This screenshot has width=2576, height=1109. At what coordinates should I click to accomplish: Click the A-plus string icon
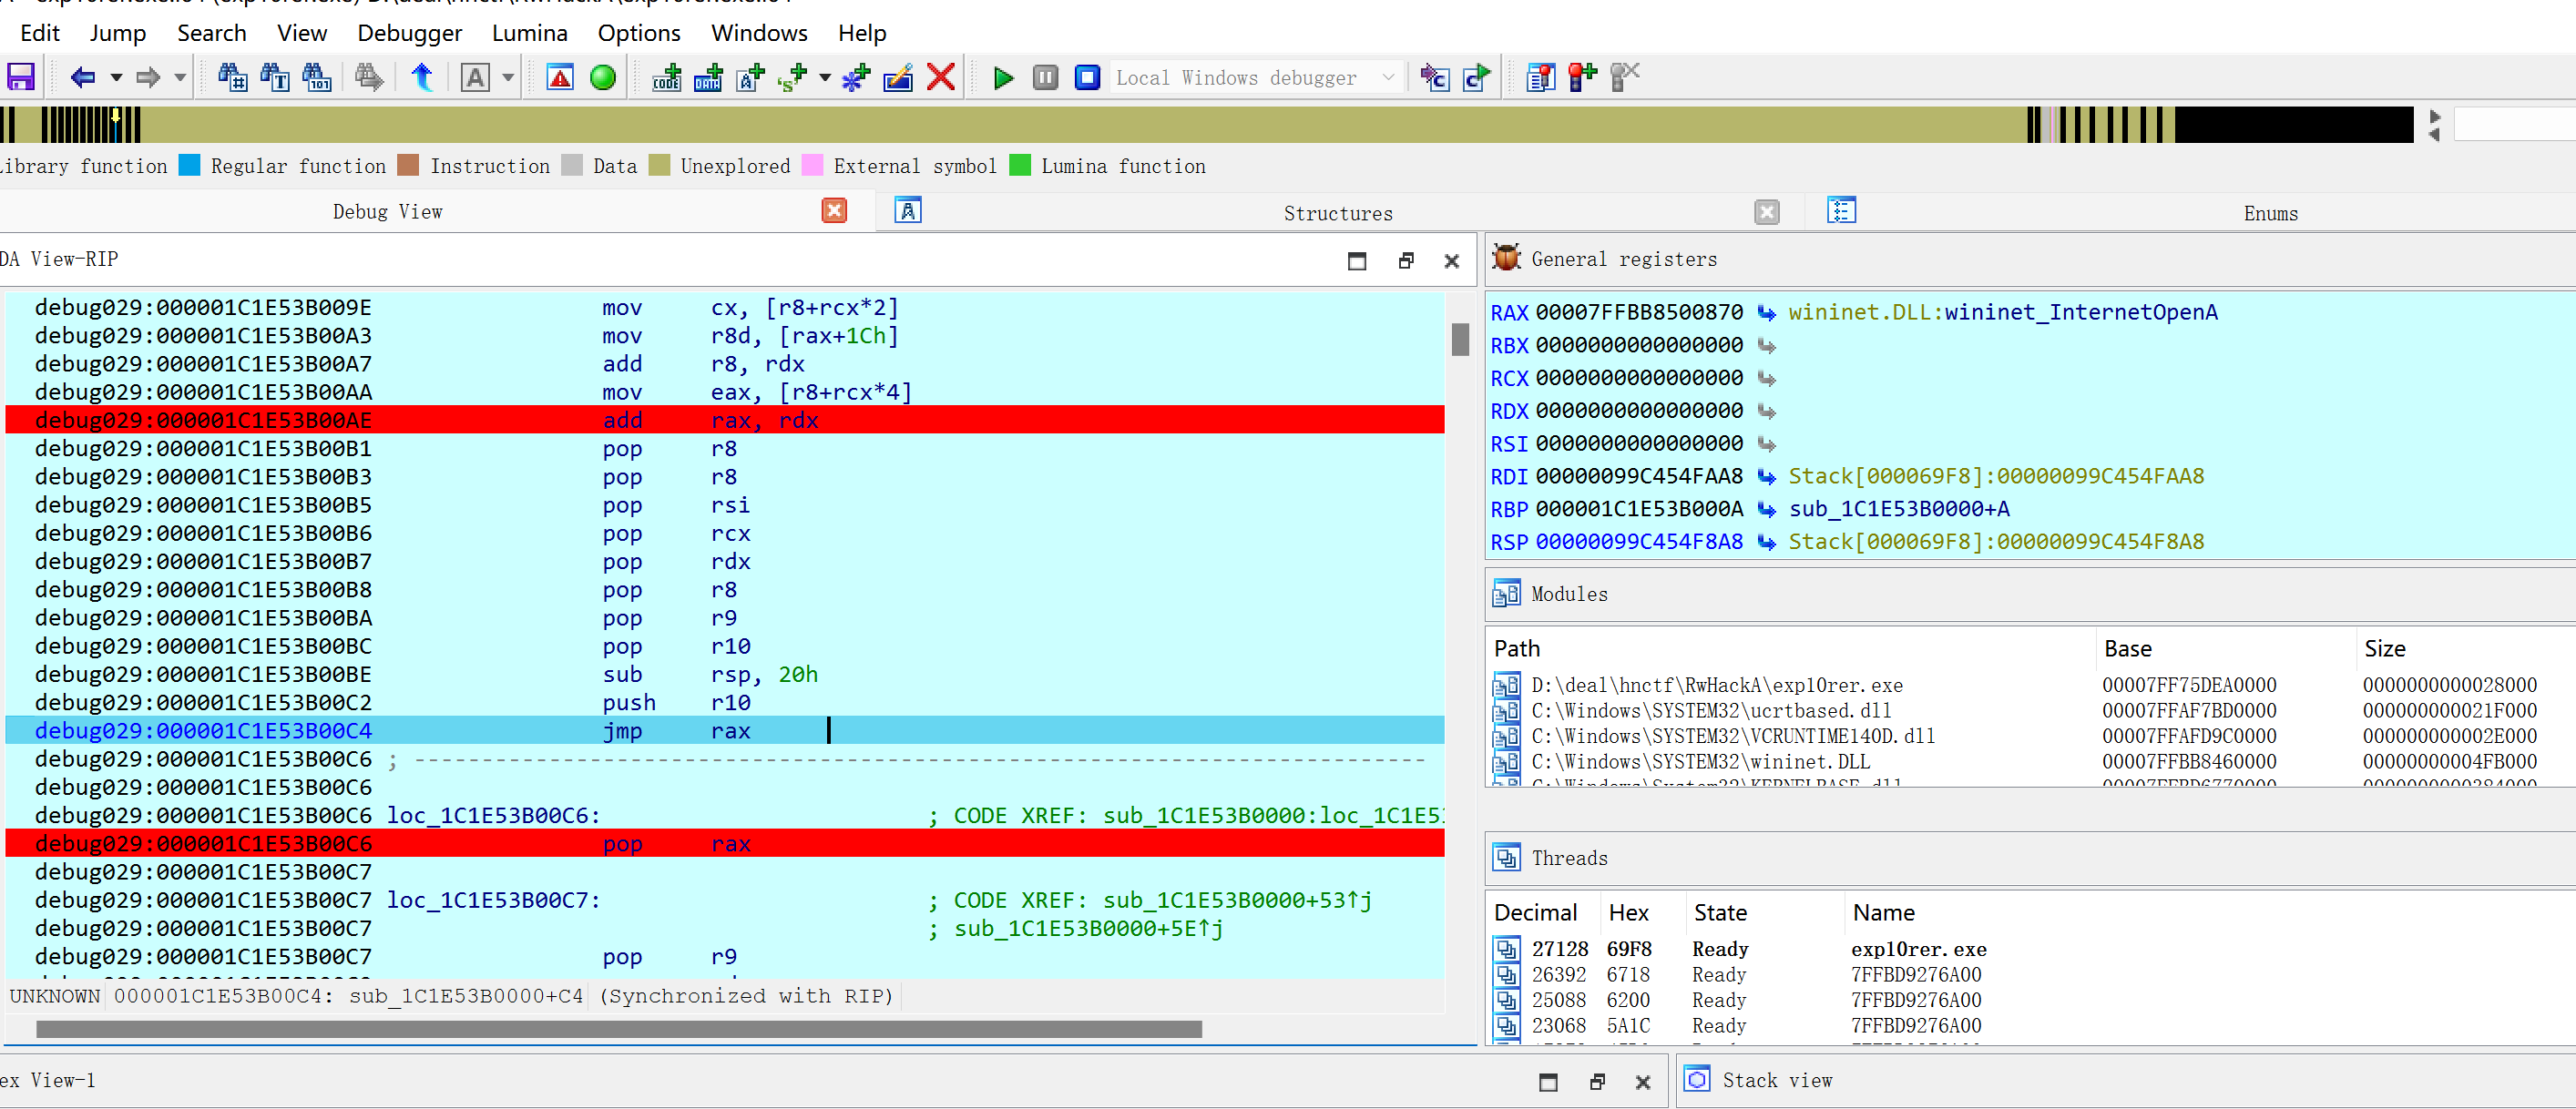point(750,77)
